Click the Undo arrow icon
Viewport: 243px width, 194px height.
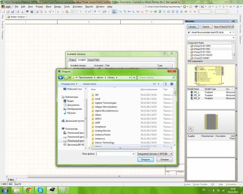(x=95, y=11)
